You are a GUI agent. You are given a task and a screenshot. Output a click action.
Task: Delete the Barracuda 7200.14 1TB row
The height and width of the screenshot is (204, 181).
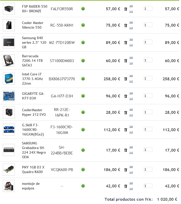[x=126, y=61]
